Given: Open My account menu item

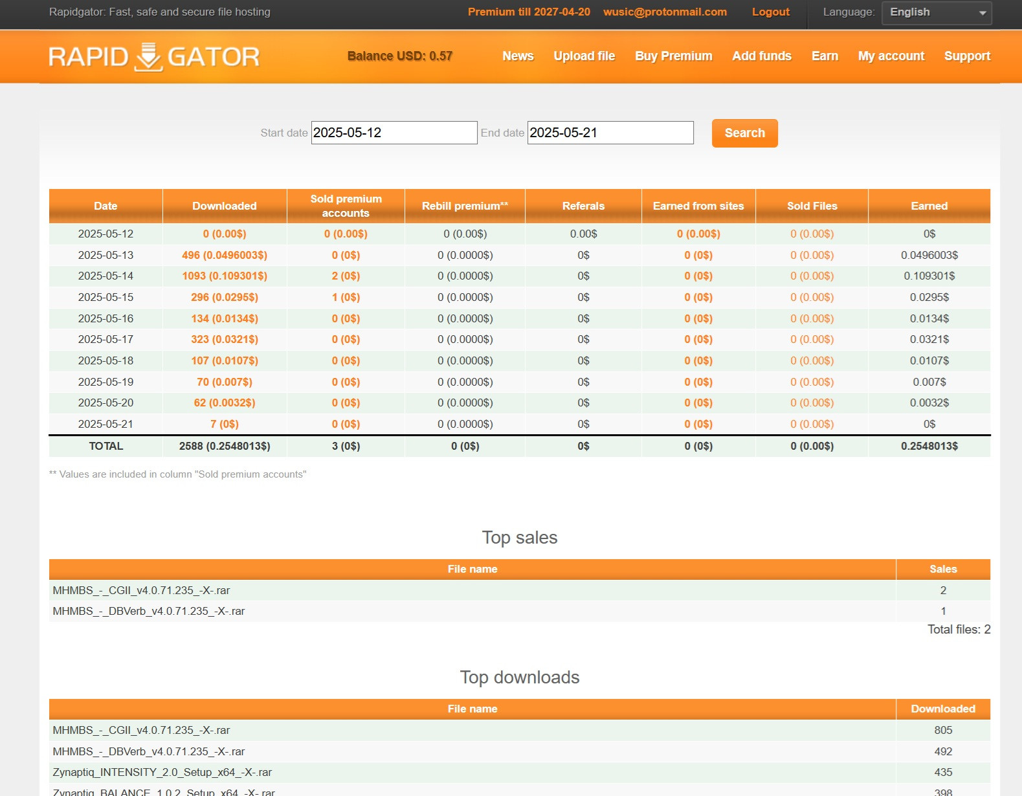Looking at the screenshot, I should (x=891, y=56).
